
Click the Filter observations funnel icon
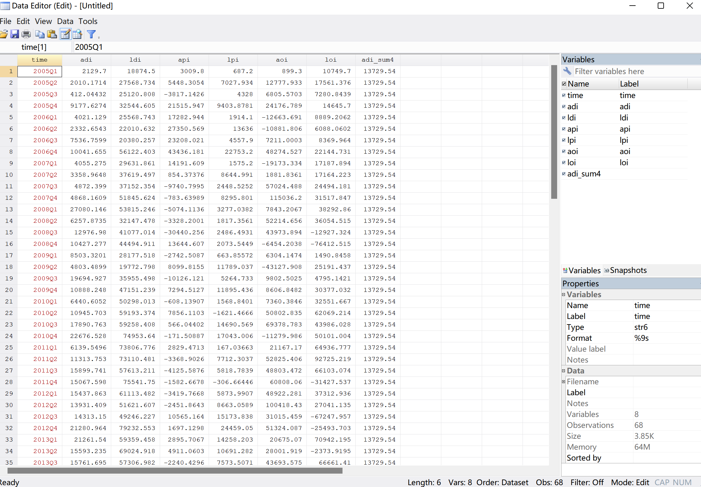point(91,34)
